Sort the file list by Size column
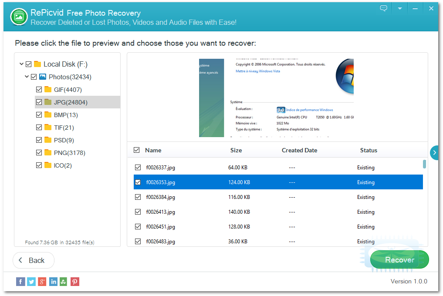The image size is (443, 296). [236, 150]
